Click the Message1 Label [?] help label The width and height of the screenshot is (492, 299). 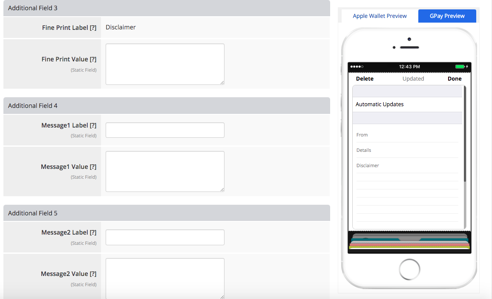69,125
